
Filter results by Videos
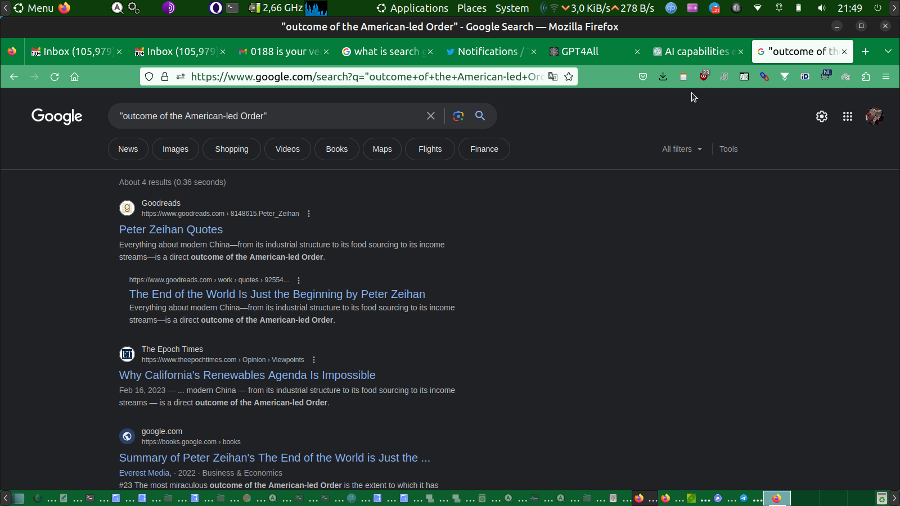287,149
